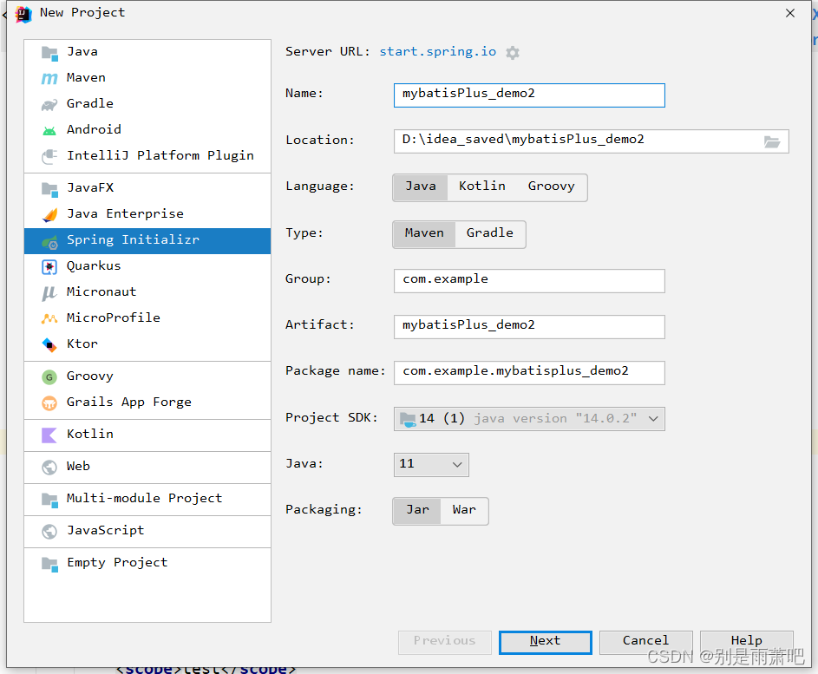Select Java as the language
The image size is (818, 674).
[421, 186]
